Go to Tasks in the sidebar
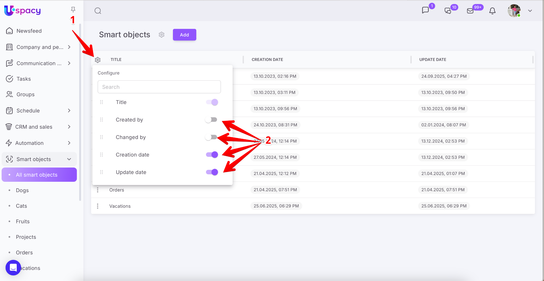Screen dimensions: 544x281 coord(24,79)
